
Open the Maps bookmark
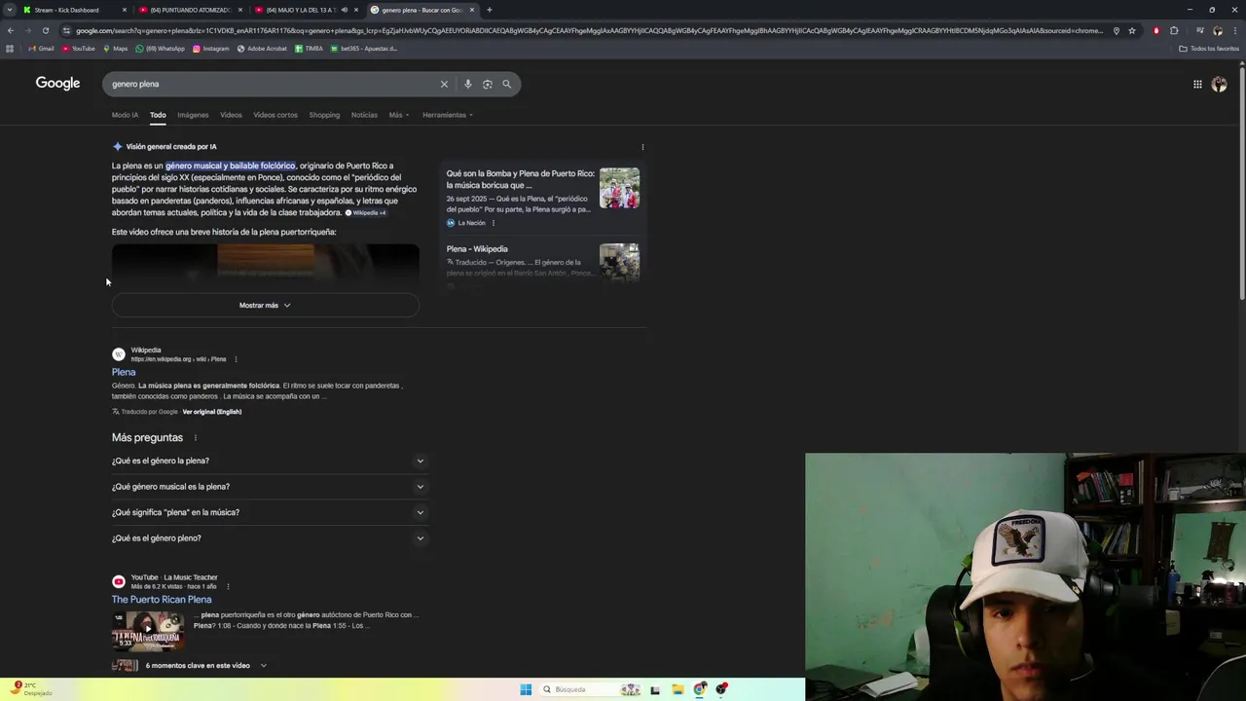tap(115, 49)
